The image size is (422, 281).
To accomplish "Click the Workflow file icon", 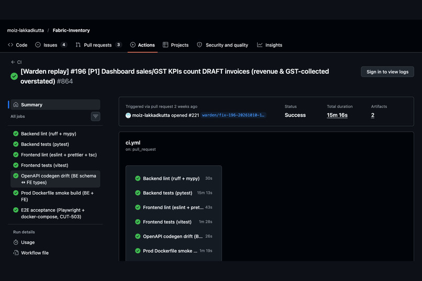I will pyautogui.click(x=16, y=253).
